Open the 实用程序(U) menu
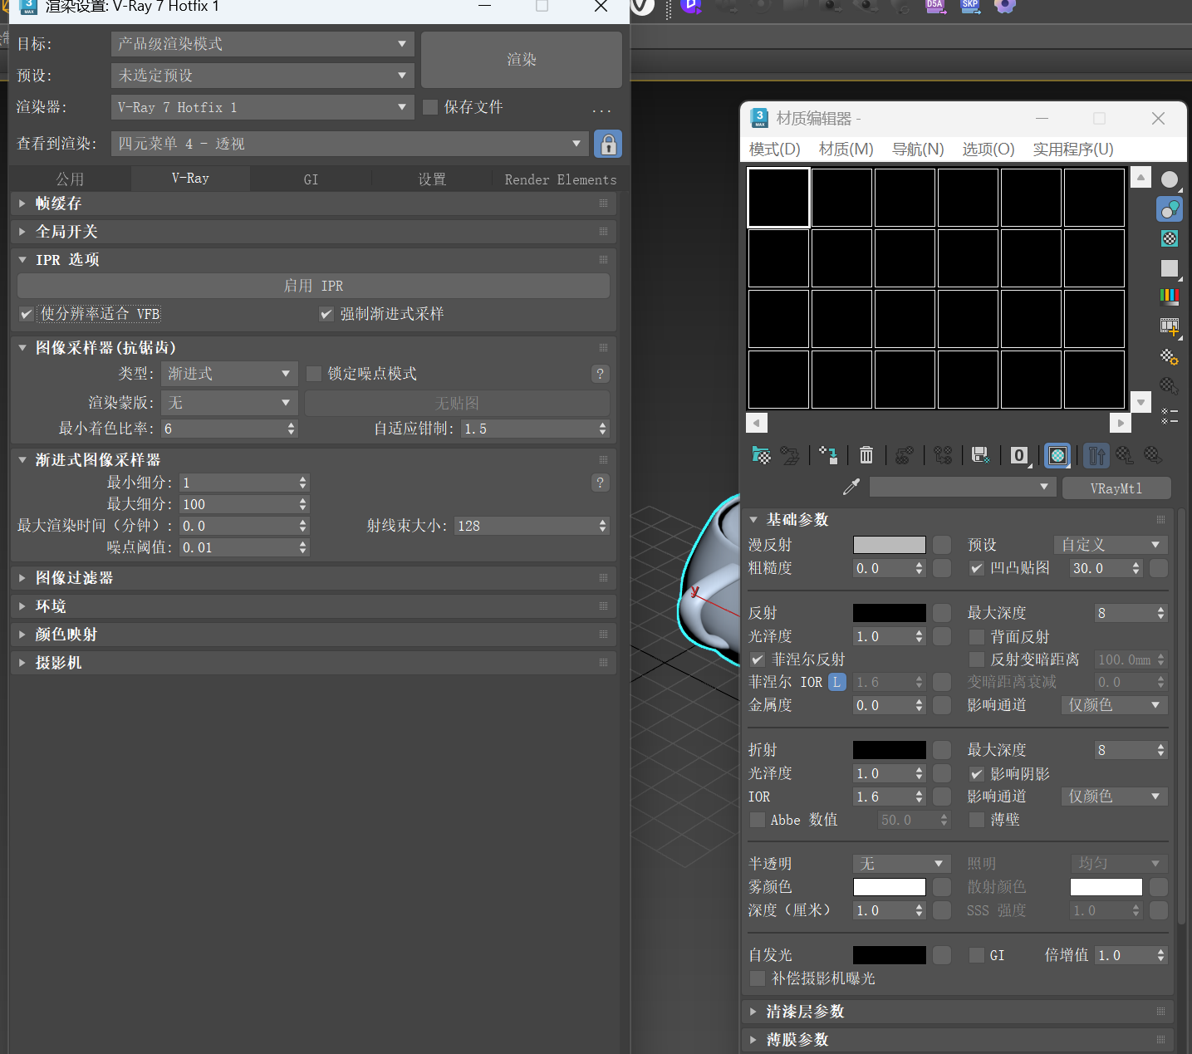This screenshot has width=1192, height=1054. coord(1073,150)
